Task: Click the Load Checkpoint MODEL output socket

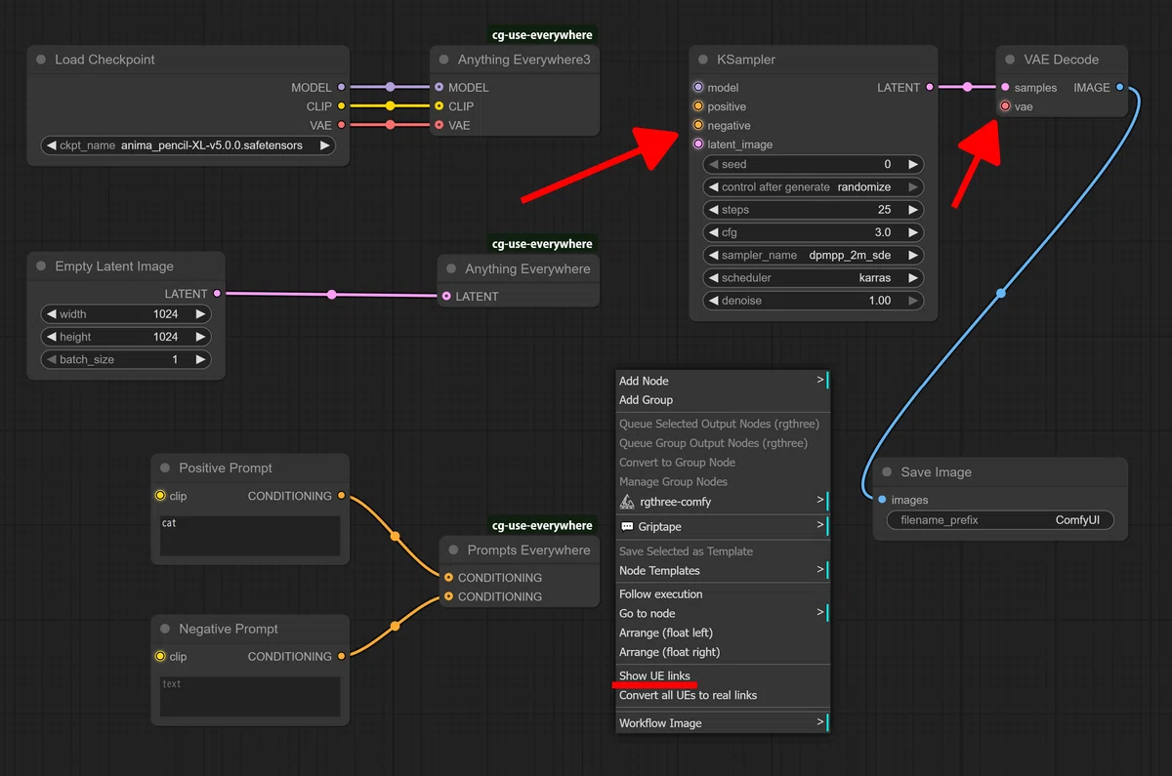Action: [x=341, y=87]
